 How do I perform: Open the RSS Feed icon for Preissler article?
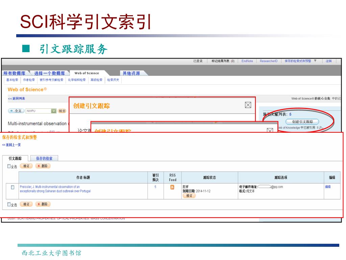[x=172, y=187]
